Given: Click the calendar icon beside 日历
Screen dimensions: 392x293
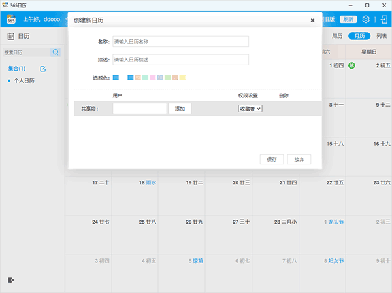Looking at the screenshot, I should (x=11, y=37).
